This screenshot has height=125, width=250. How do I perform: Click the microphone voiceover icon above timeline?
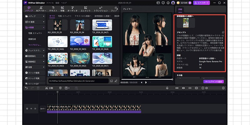click(x=167, y=88)
